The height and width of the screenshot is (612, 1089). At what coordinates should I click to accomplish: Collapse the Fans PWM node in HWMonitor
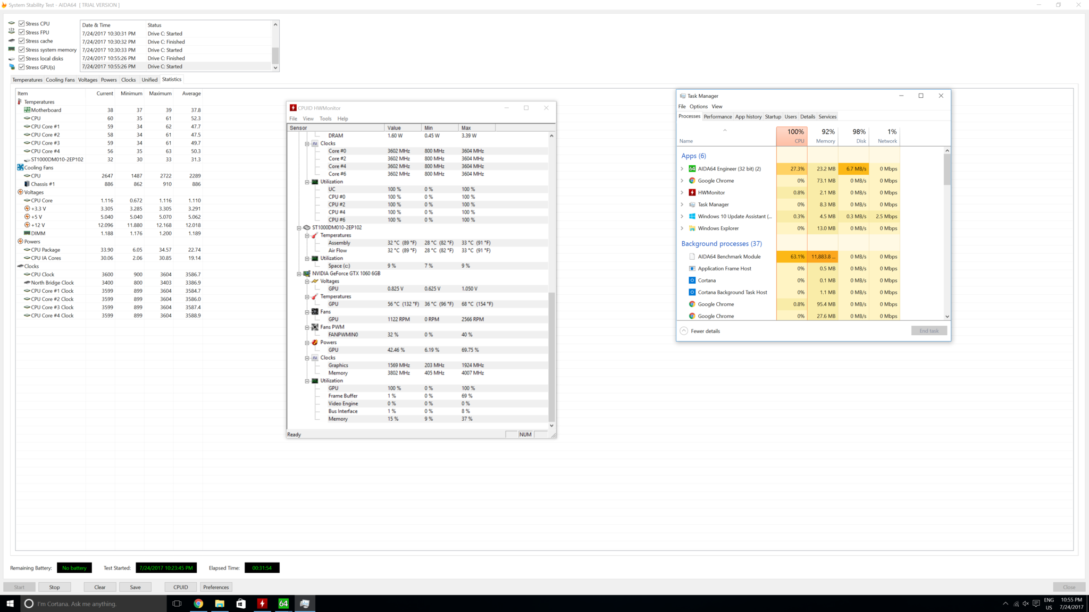tap(307, 327)
